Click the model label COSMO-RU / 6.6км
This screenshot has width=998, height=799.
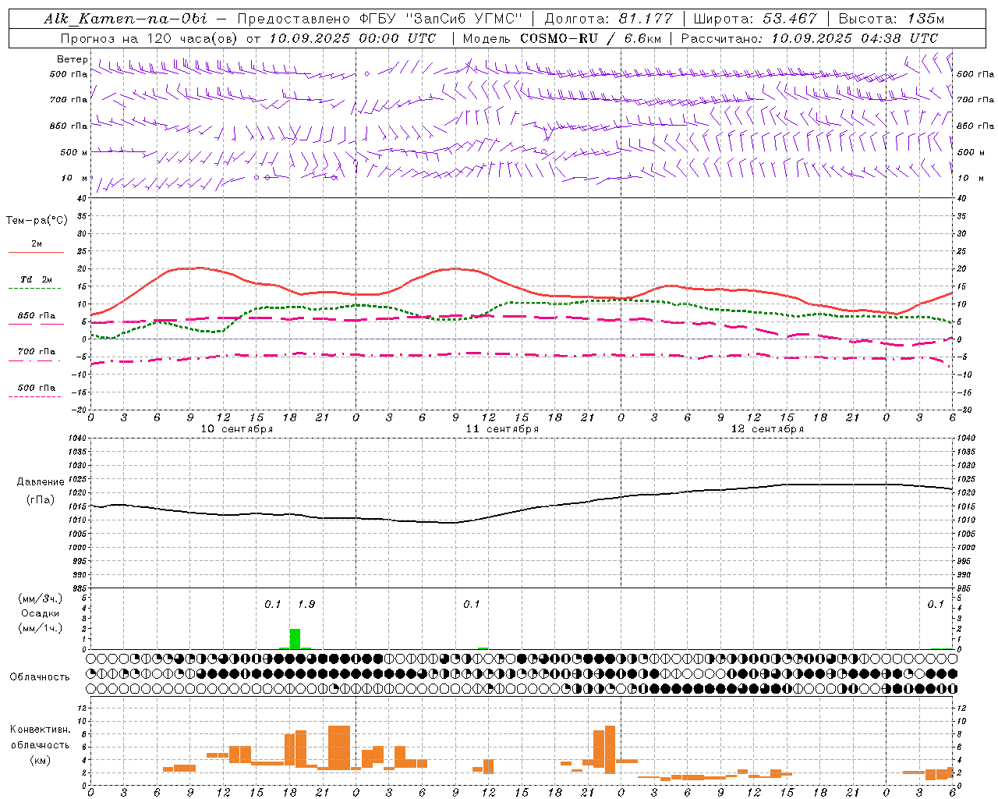coord(592,38)
